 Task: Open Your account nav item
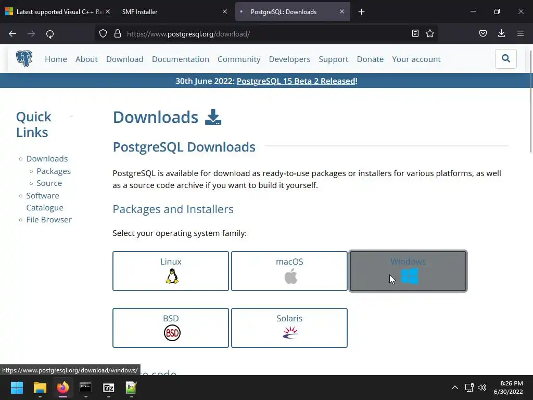pos(416,59)
